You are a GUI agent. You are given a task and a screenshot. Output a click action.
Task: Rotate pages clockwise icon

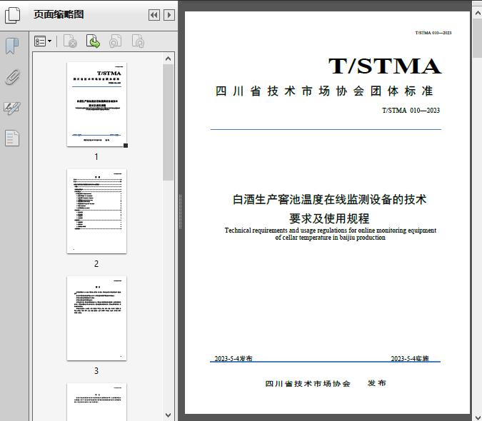point(138,41)
